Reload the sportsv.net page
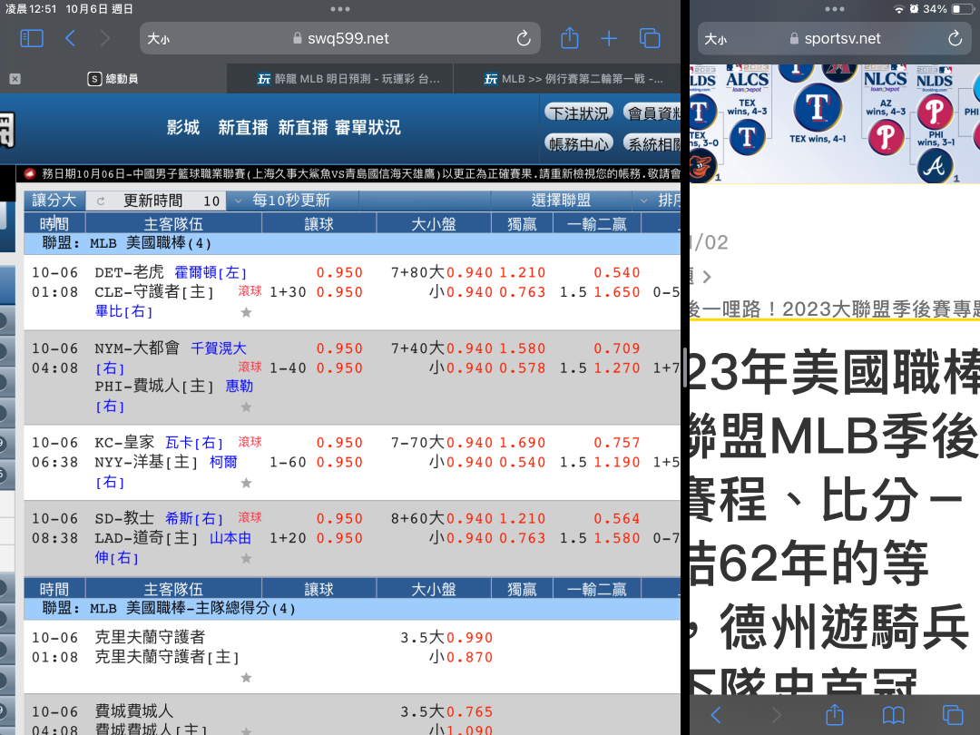This screenshot has height=735, width=980. coord(955,39)
